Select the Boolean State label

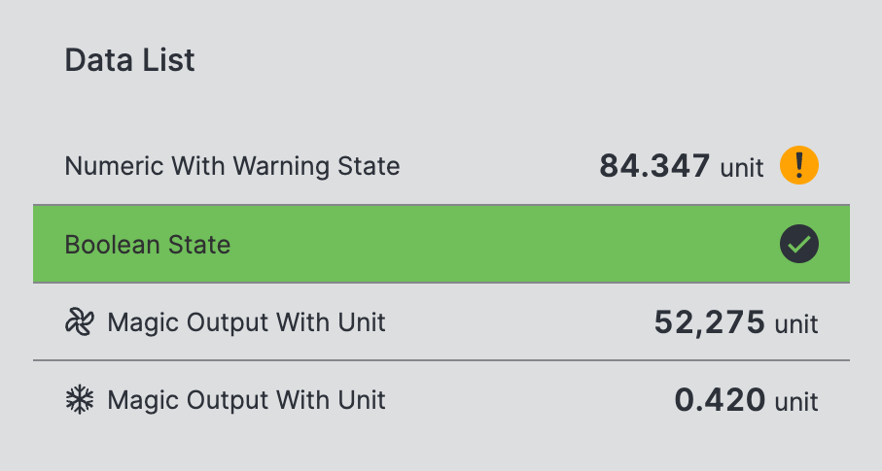tap(148, 245)
